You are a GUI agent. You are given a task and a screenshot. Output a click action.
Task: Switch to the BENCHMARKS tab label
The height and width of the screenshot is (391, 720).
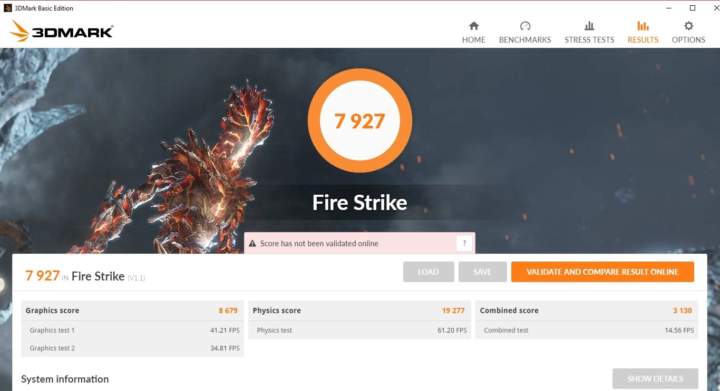pyautogui.click(x=525, y=40)
